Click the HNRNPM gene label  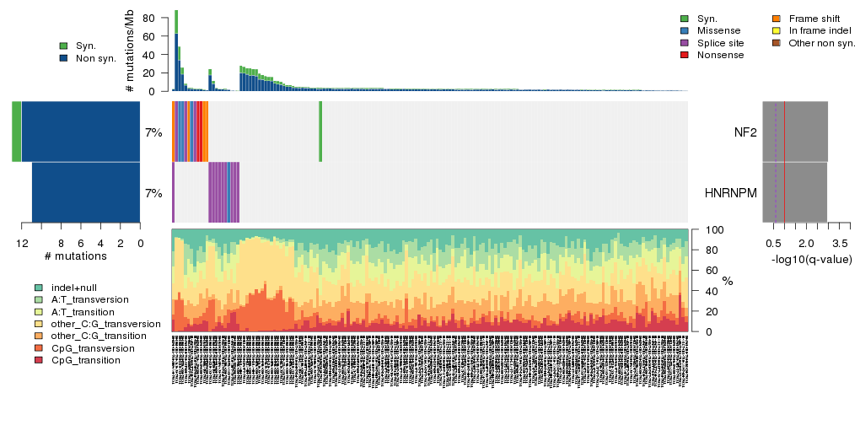coord(730,193)
